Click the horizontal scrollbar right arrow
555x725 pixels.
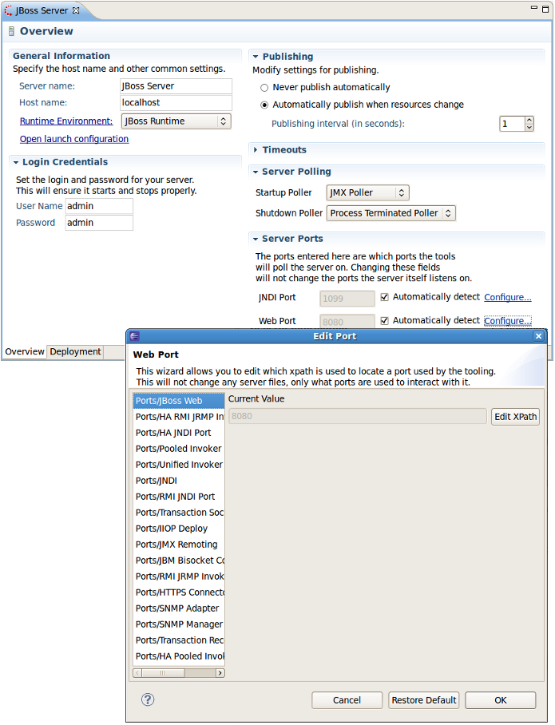pyautogui.click(x=220, y=673)
